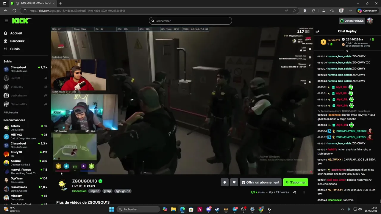This screenshot has height=214, width=381.
Task: Select the gtarp tag
Action: [107, 191]
